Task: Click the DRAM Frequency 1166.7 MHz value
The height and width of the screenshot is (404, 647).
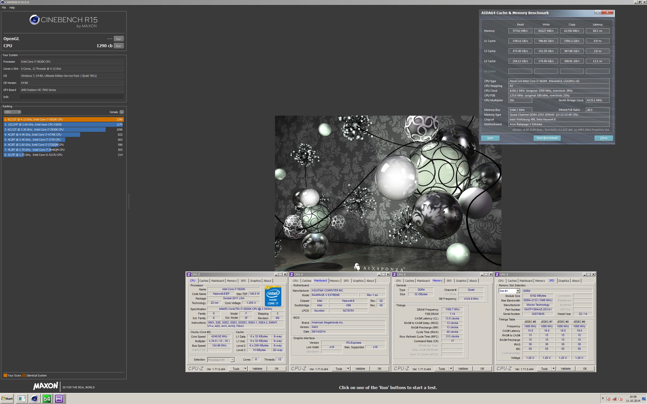Action: coord(452,309)
